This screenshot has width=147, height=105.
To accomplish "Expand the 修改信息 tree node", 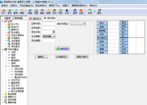I will click(3, 100).
